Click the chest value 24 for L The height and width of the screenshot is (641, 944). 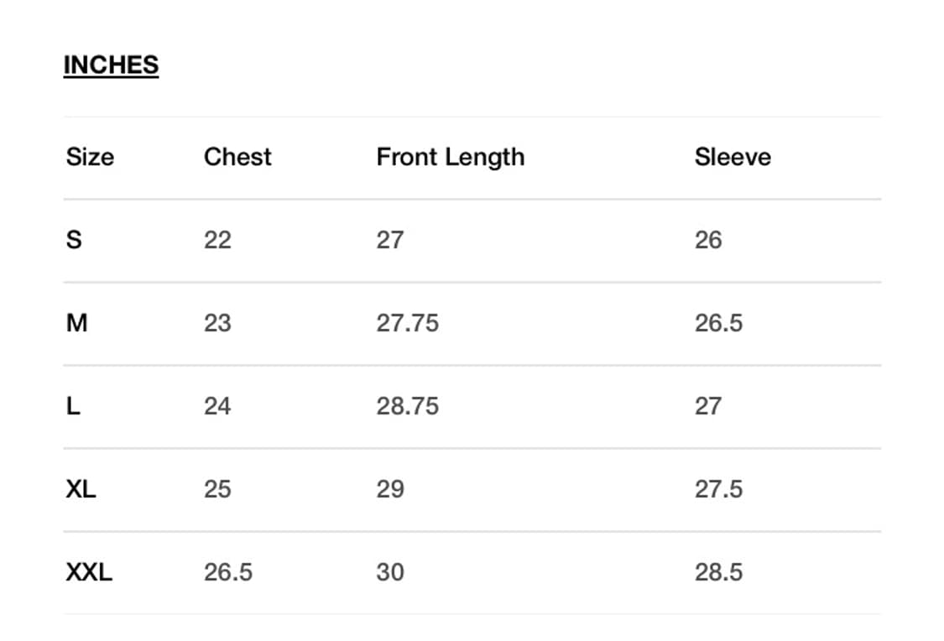tap(218, 406)
